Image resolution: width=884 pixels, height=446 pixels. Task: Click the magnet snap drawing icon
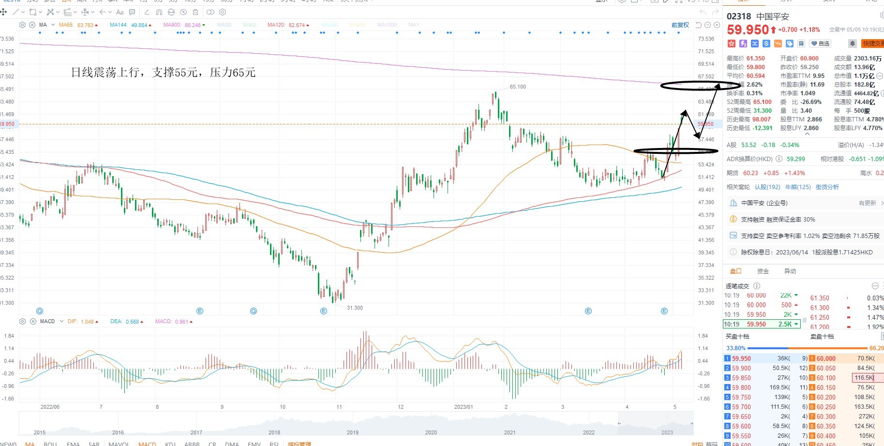click(x=159, y=12)
